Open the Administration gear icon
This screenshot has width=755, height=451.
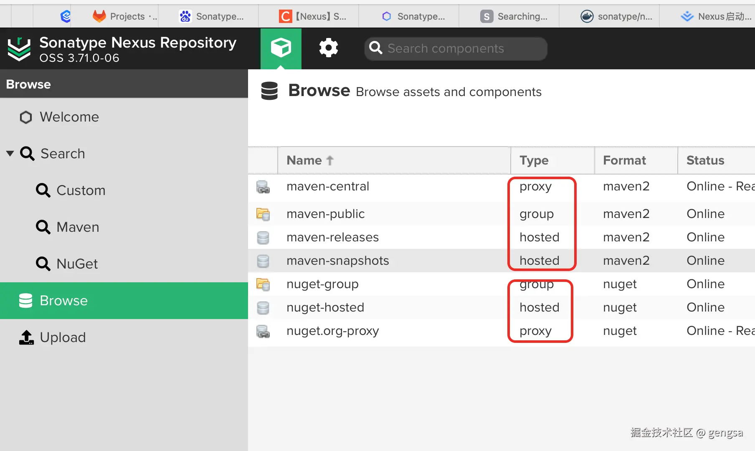(x=329, y=48)
